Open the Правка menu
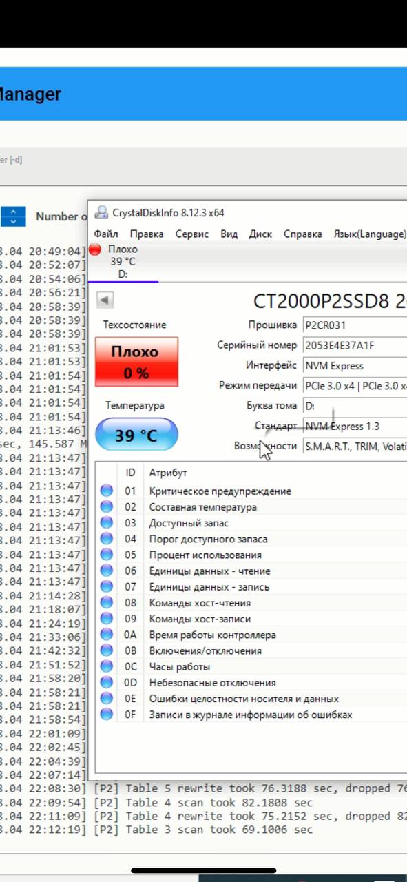The width and height of the screenshot is (407, 882). click(x=147, y=234)
